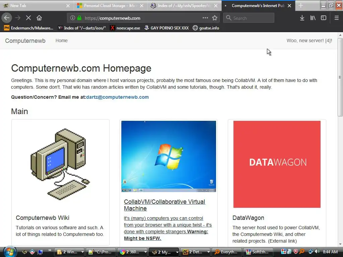
Task: Toggle the sidebar view icon
Action: [324, 18]
